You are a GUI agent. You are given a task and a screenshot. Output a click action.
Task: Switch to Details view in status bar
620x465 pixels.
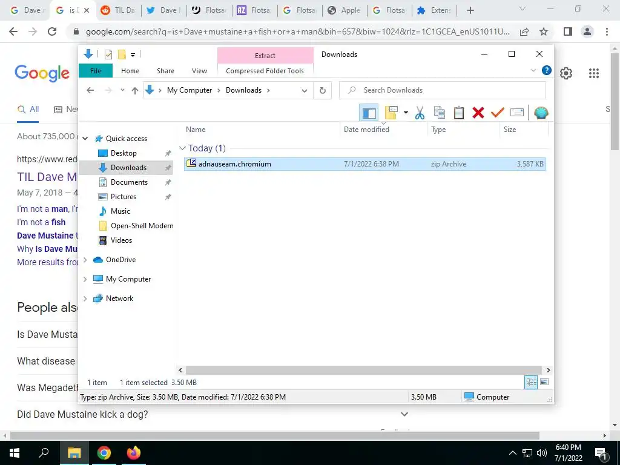[x=531, y=382]
